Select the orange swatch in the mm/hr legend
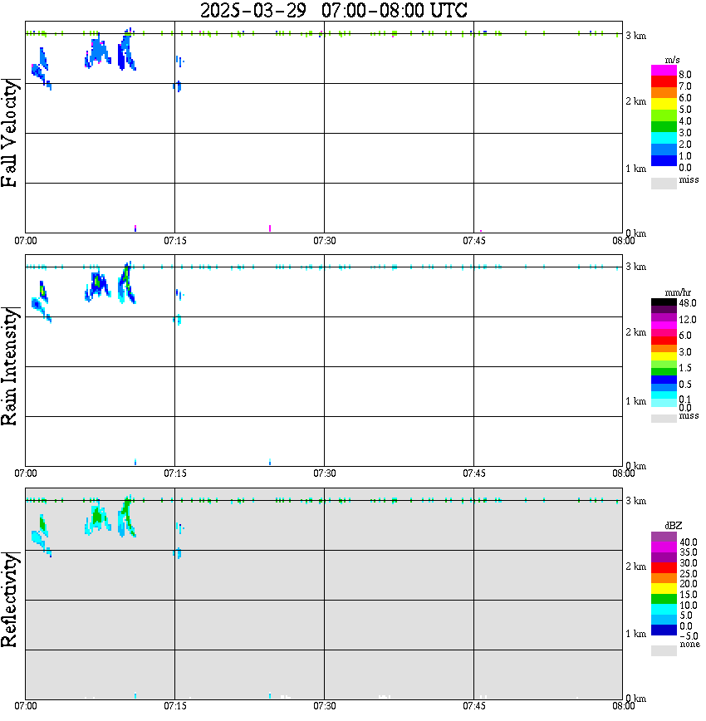The width and height of the screenshot is (706, 721). tap(664, 349)
